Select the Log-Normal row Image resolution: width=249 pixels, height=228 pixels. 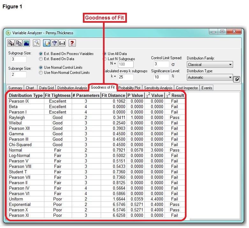97,155
